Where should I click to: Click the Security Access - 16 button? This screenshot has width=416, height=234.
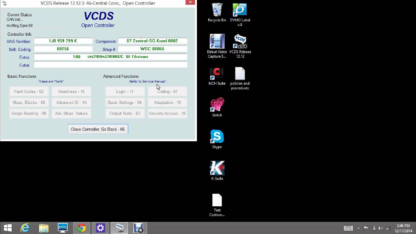[167, 113]
